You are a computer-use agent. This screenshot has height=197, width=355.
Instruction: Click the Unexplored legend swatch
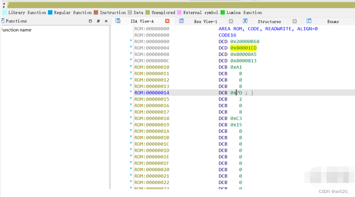click(148, 13)
